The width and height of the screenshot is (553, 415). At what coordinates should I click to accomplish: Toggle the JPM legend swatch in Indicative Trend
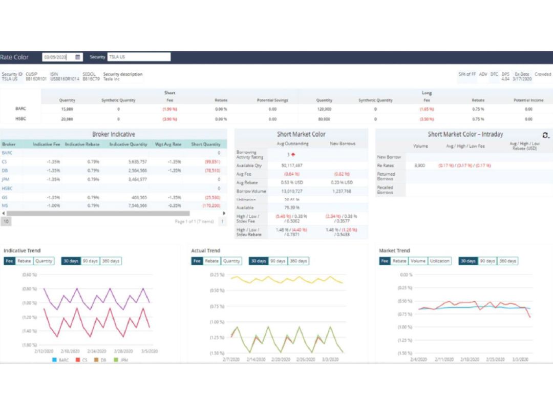click(116, 360)
